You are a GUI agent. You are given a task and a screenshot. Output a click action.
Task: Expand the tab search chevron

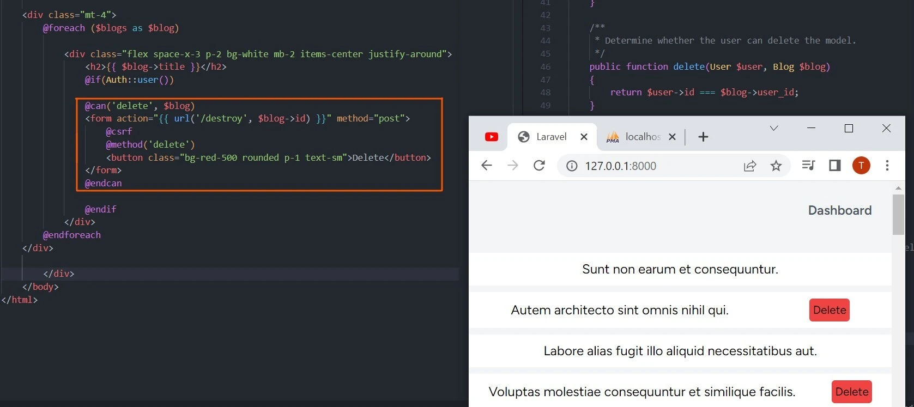tap(774, 129)
